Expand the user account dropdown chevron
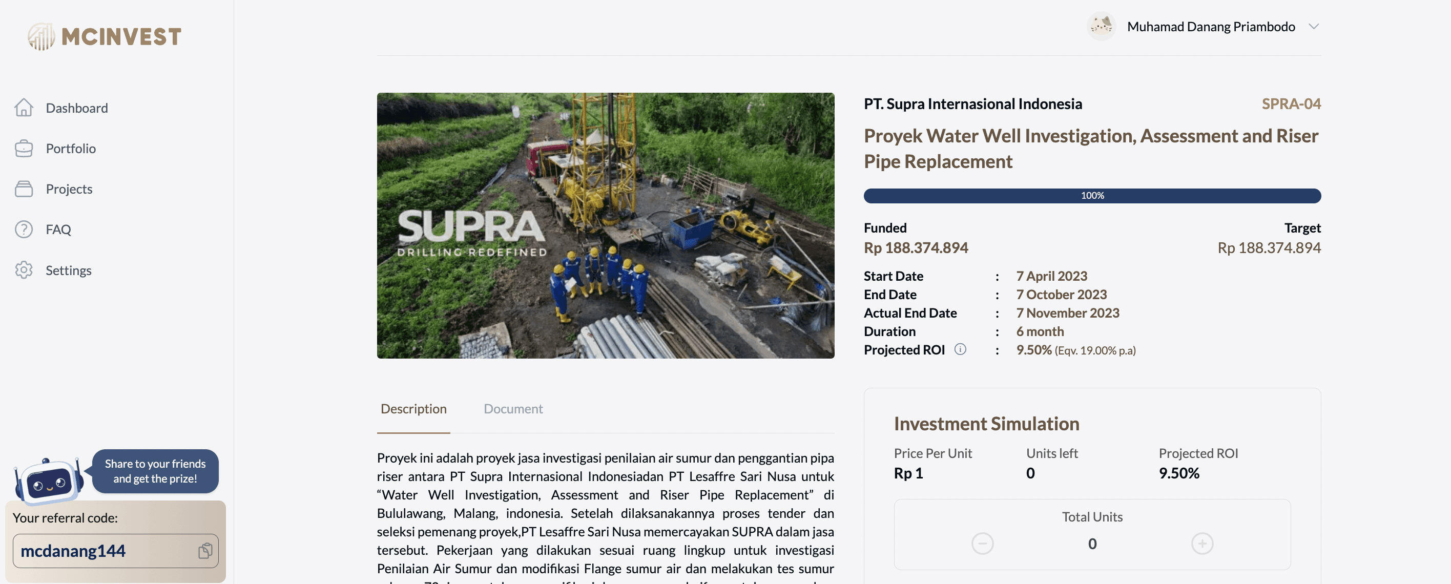The width and height of the screenshot is (1451, 584). coord(1313,27)
